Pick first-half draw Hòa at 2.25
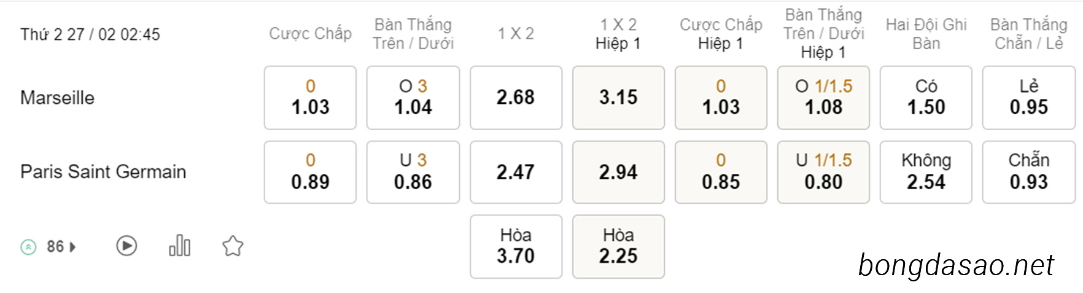Image resolution: width=1083 pixels, height=293 pixels. coord(618,246)
